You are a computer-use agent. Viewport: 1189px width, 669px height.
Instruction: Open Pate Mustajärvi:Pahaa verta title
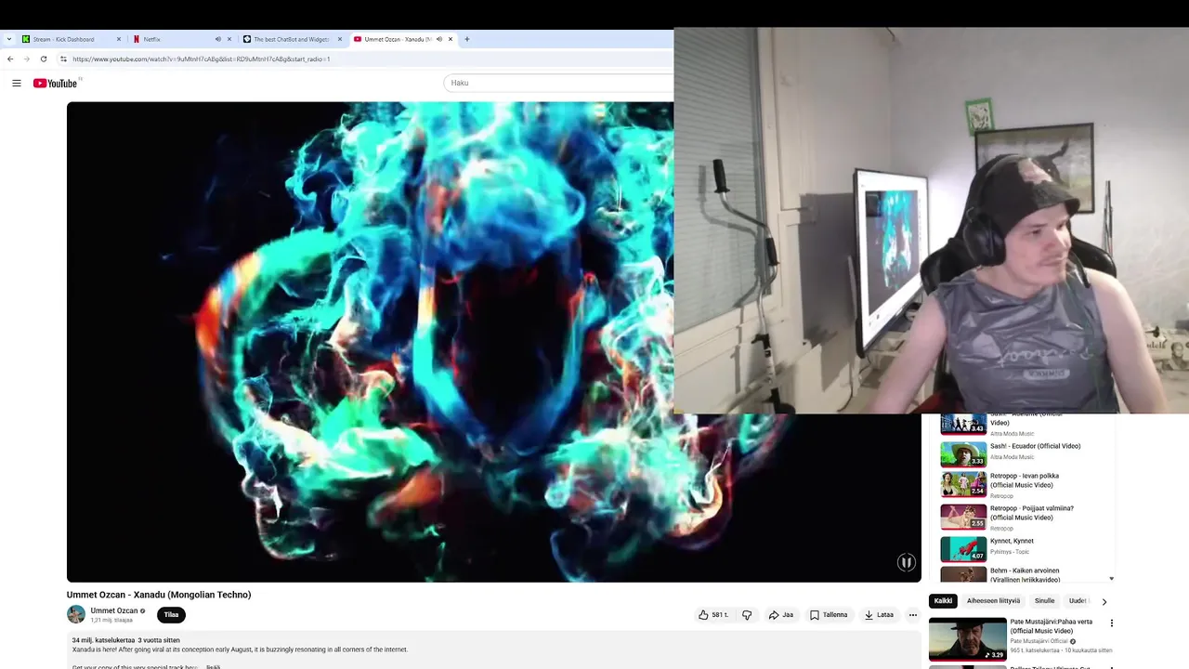[1052, 626]
